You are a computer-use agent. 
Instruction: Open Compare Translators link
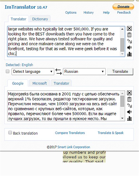(x=70, y=133)
